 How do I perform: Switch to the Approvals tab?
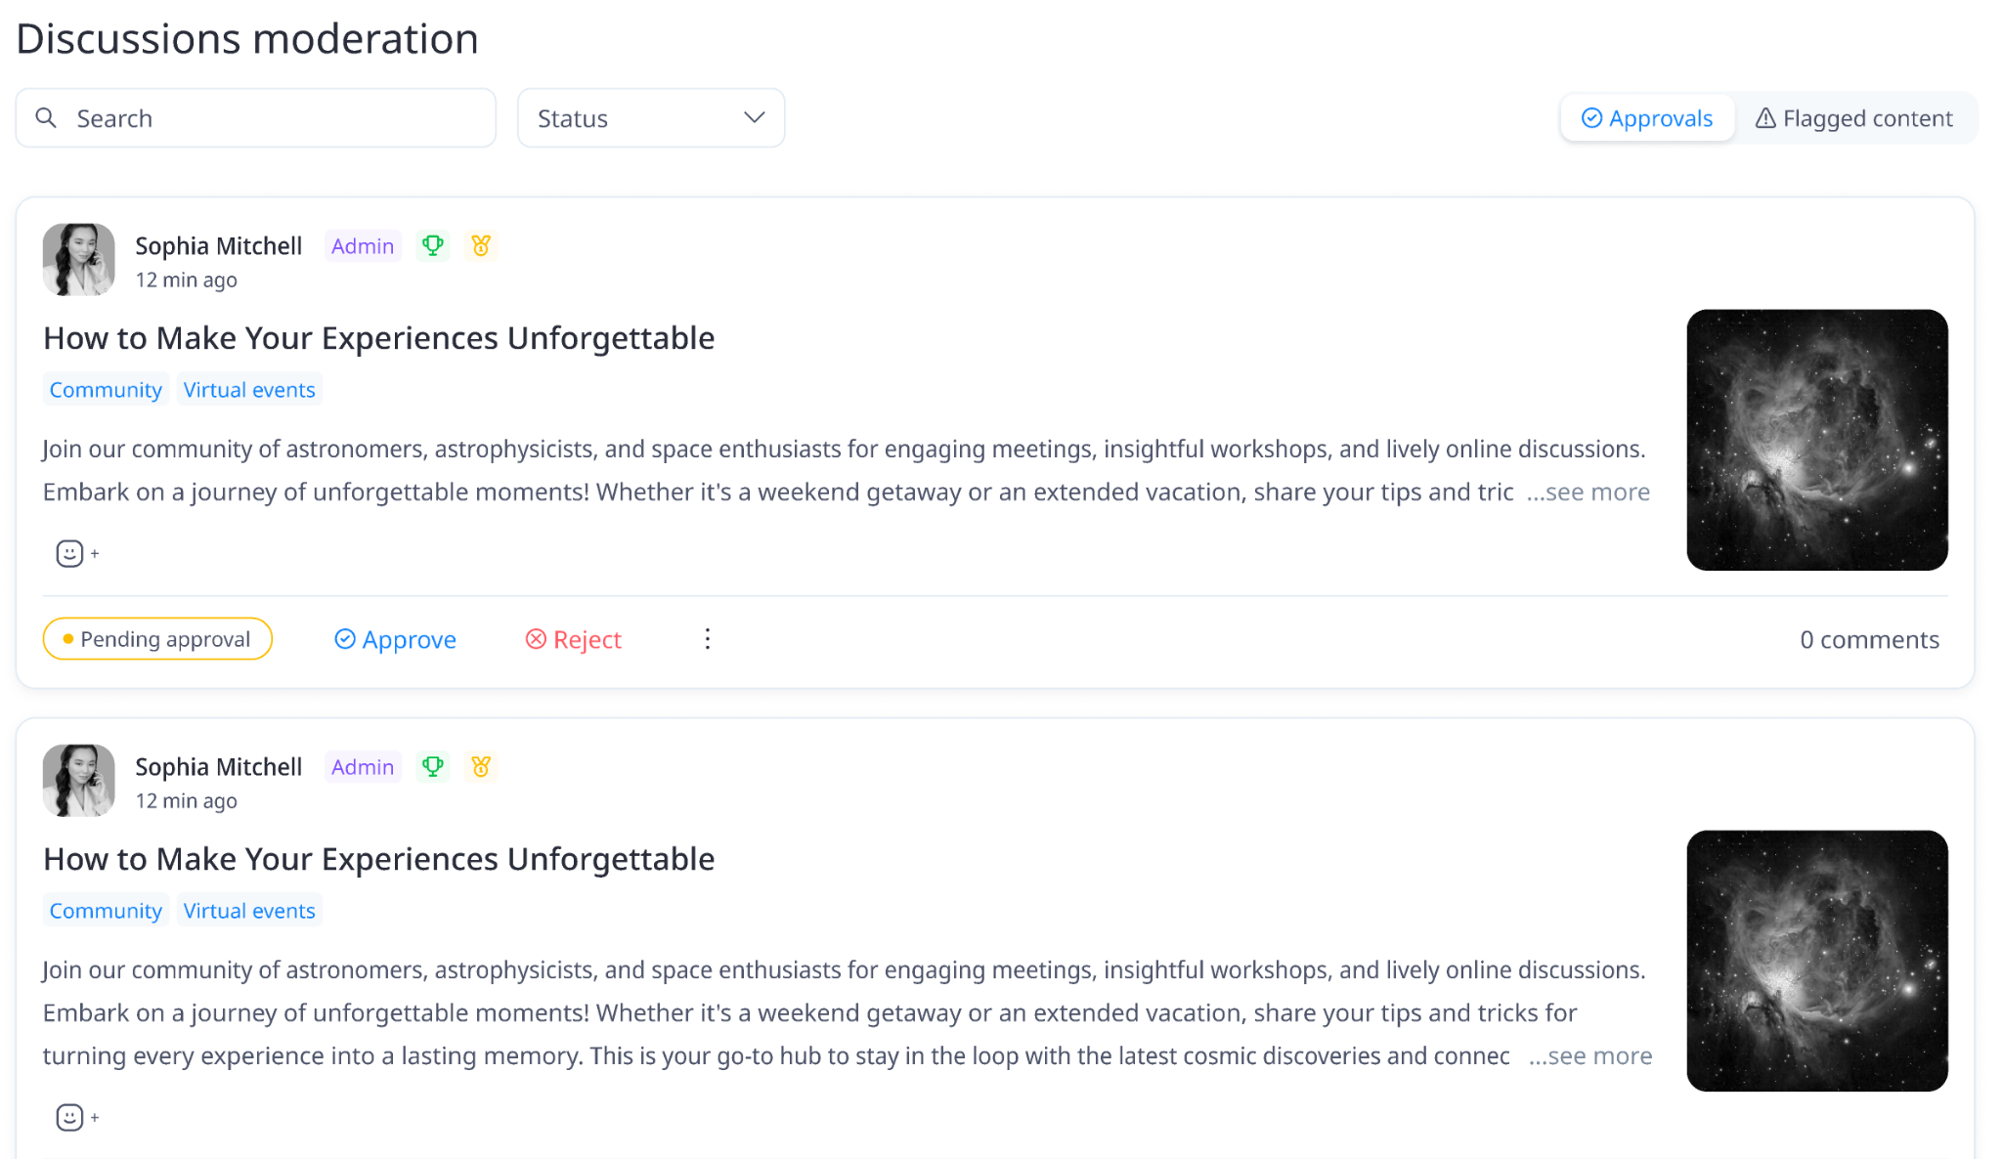1647,118
